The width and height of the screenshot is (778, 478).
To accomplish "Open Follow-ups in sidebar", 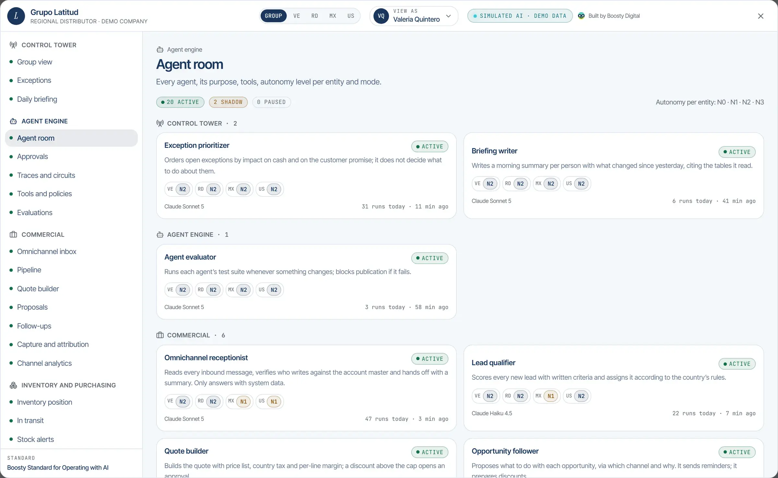I will tap(71, 326).
